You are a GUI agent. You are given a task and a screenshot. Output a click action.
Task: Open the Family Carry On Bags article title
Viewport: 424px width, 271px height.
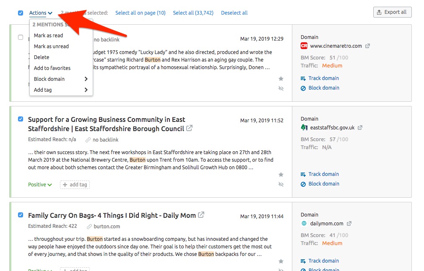112,215
